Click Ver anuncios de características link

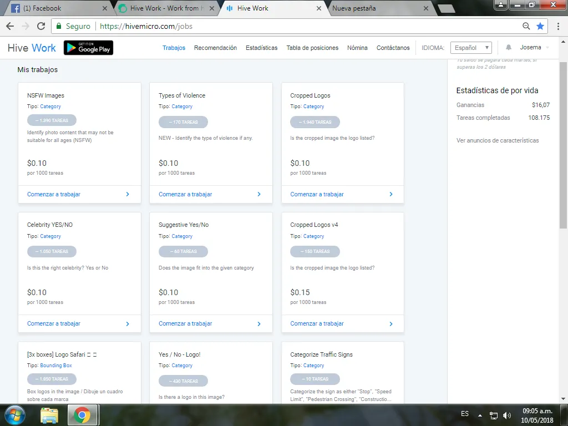pos(498,140)
